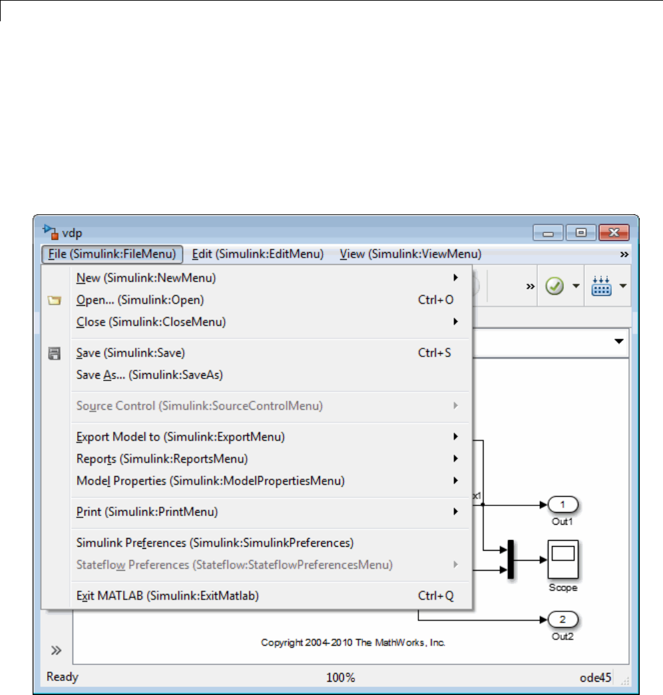663x695 pixels.
Task: Open the File (Simulink:FileMenu) menu
Action: [x=112, y=254]
